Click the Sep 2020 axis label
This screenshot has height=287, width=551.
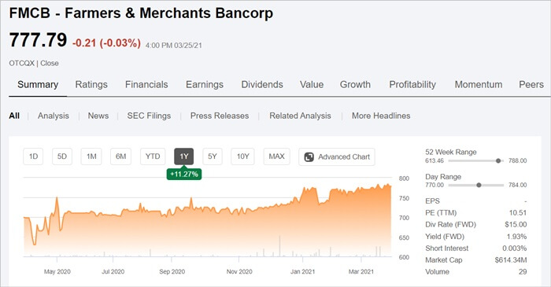tap(172, 271)
